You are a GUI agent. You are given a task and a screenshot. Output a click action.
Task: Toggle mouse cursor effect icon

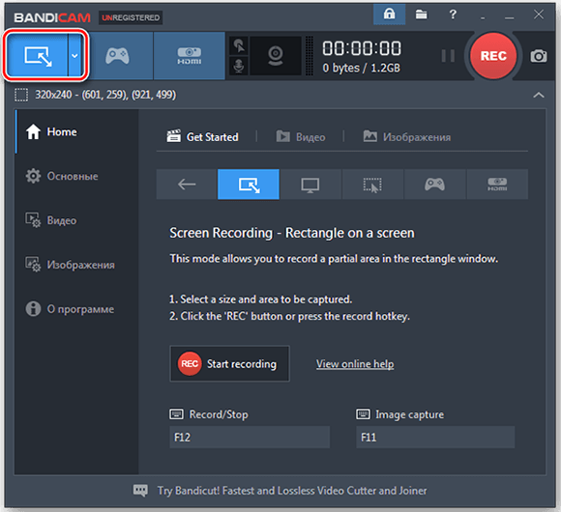coord(239,45)
